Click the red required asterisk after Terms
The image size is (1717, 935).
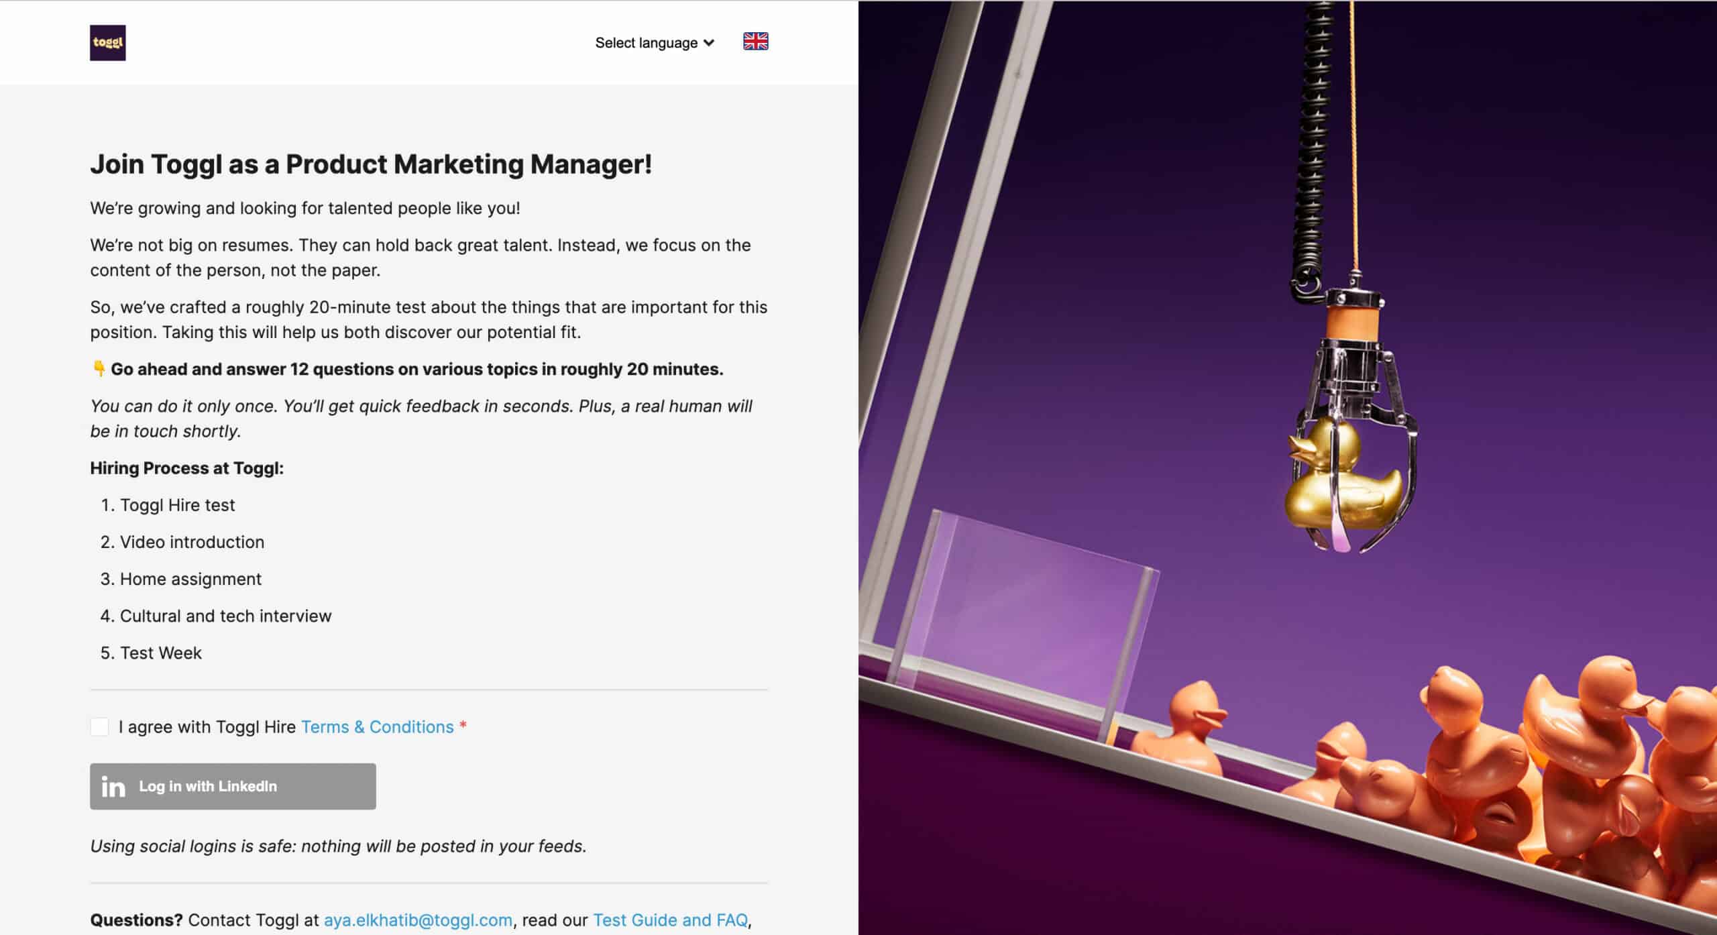click(463, 726)
